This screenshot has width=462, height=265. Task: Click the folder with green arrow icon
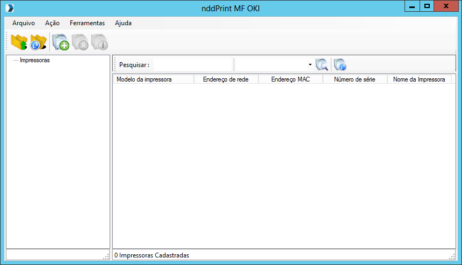coord(19,42)
